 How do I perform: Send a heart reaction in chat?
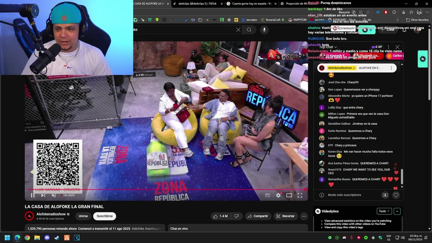(x=396, y=195)
